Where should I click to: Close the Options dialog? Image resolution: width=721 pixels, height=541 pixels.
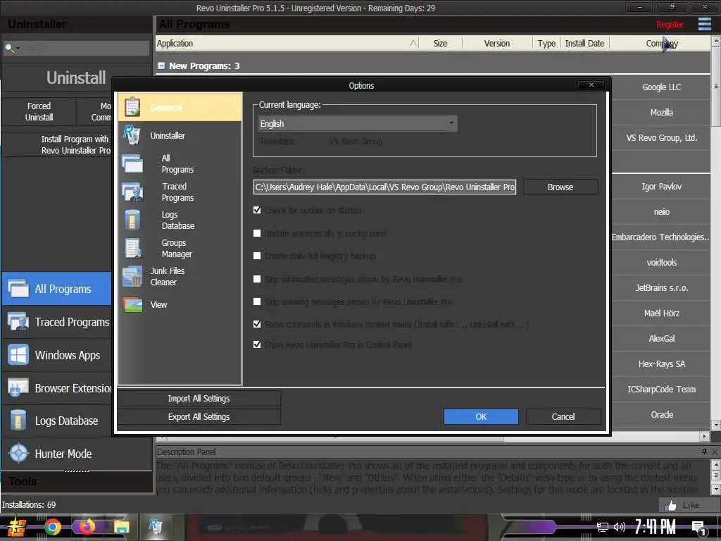591,85
